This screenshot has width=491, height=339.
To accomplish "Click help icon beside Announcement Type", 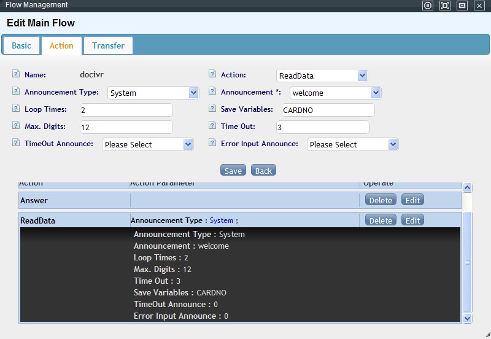I will [16, 92].
